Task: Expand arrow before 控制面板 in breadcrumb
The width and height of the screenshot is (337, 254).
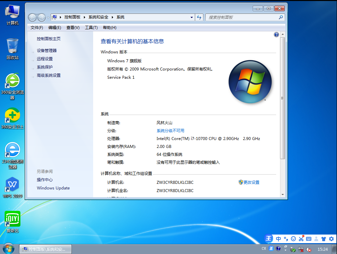Action: 61,17
